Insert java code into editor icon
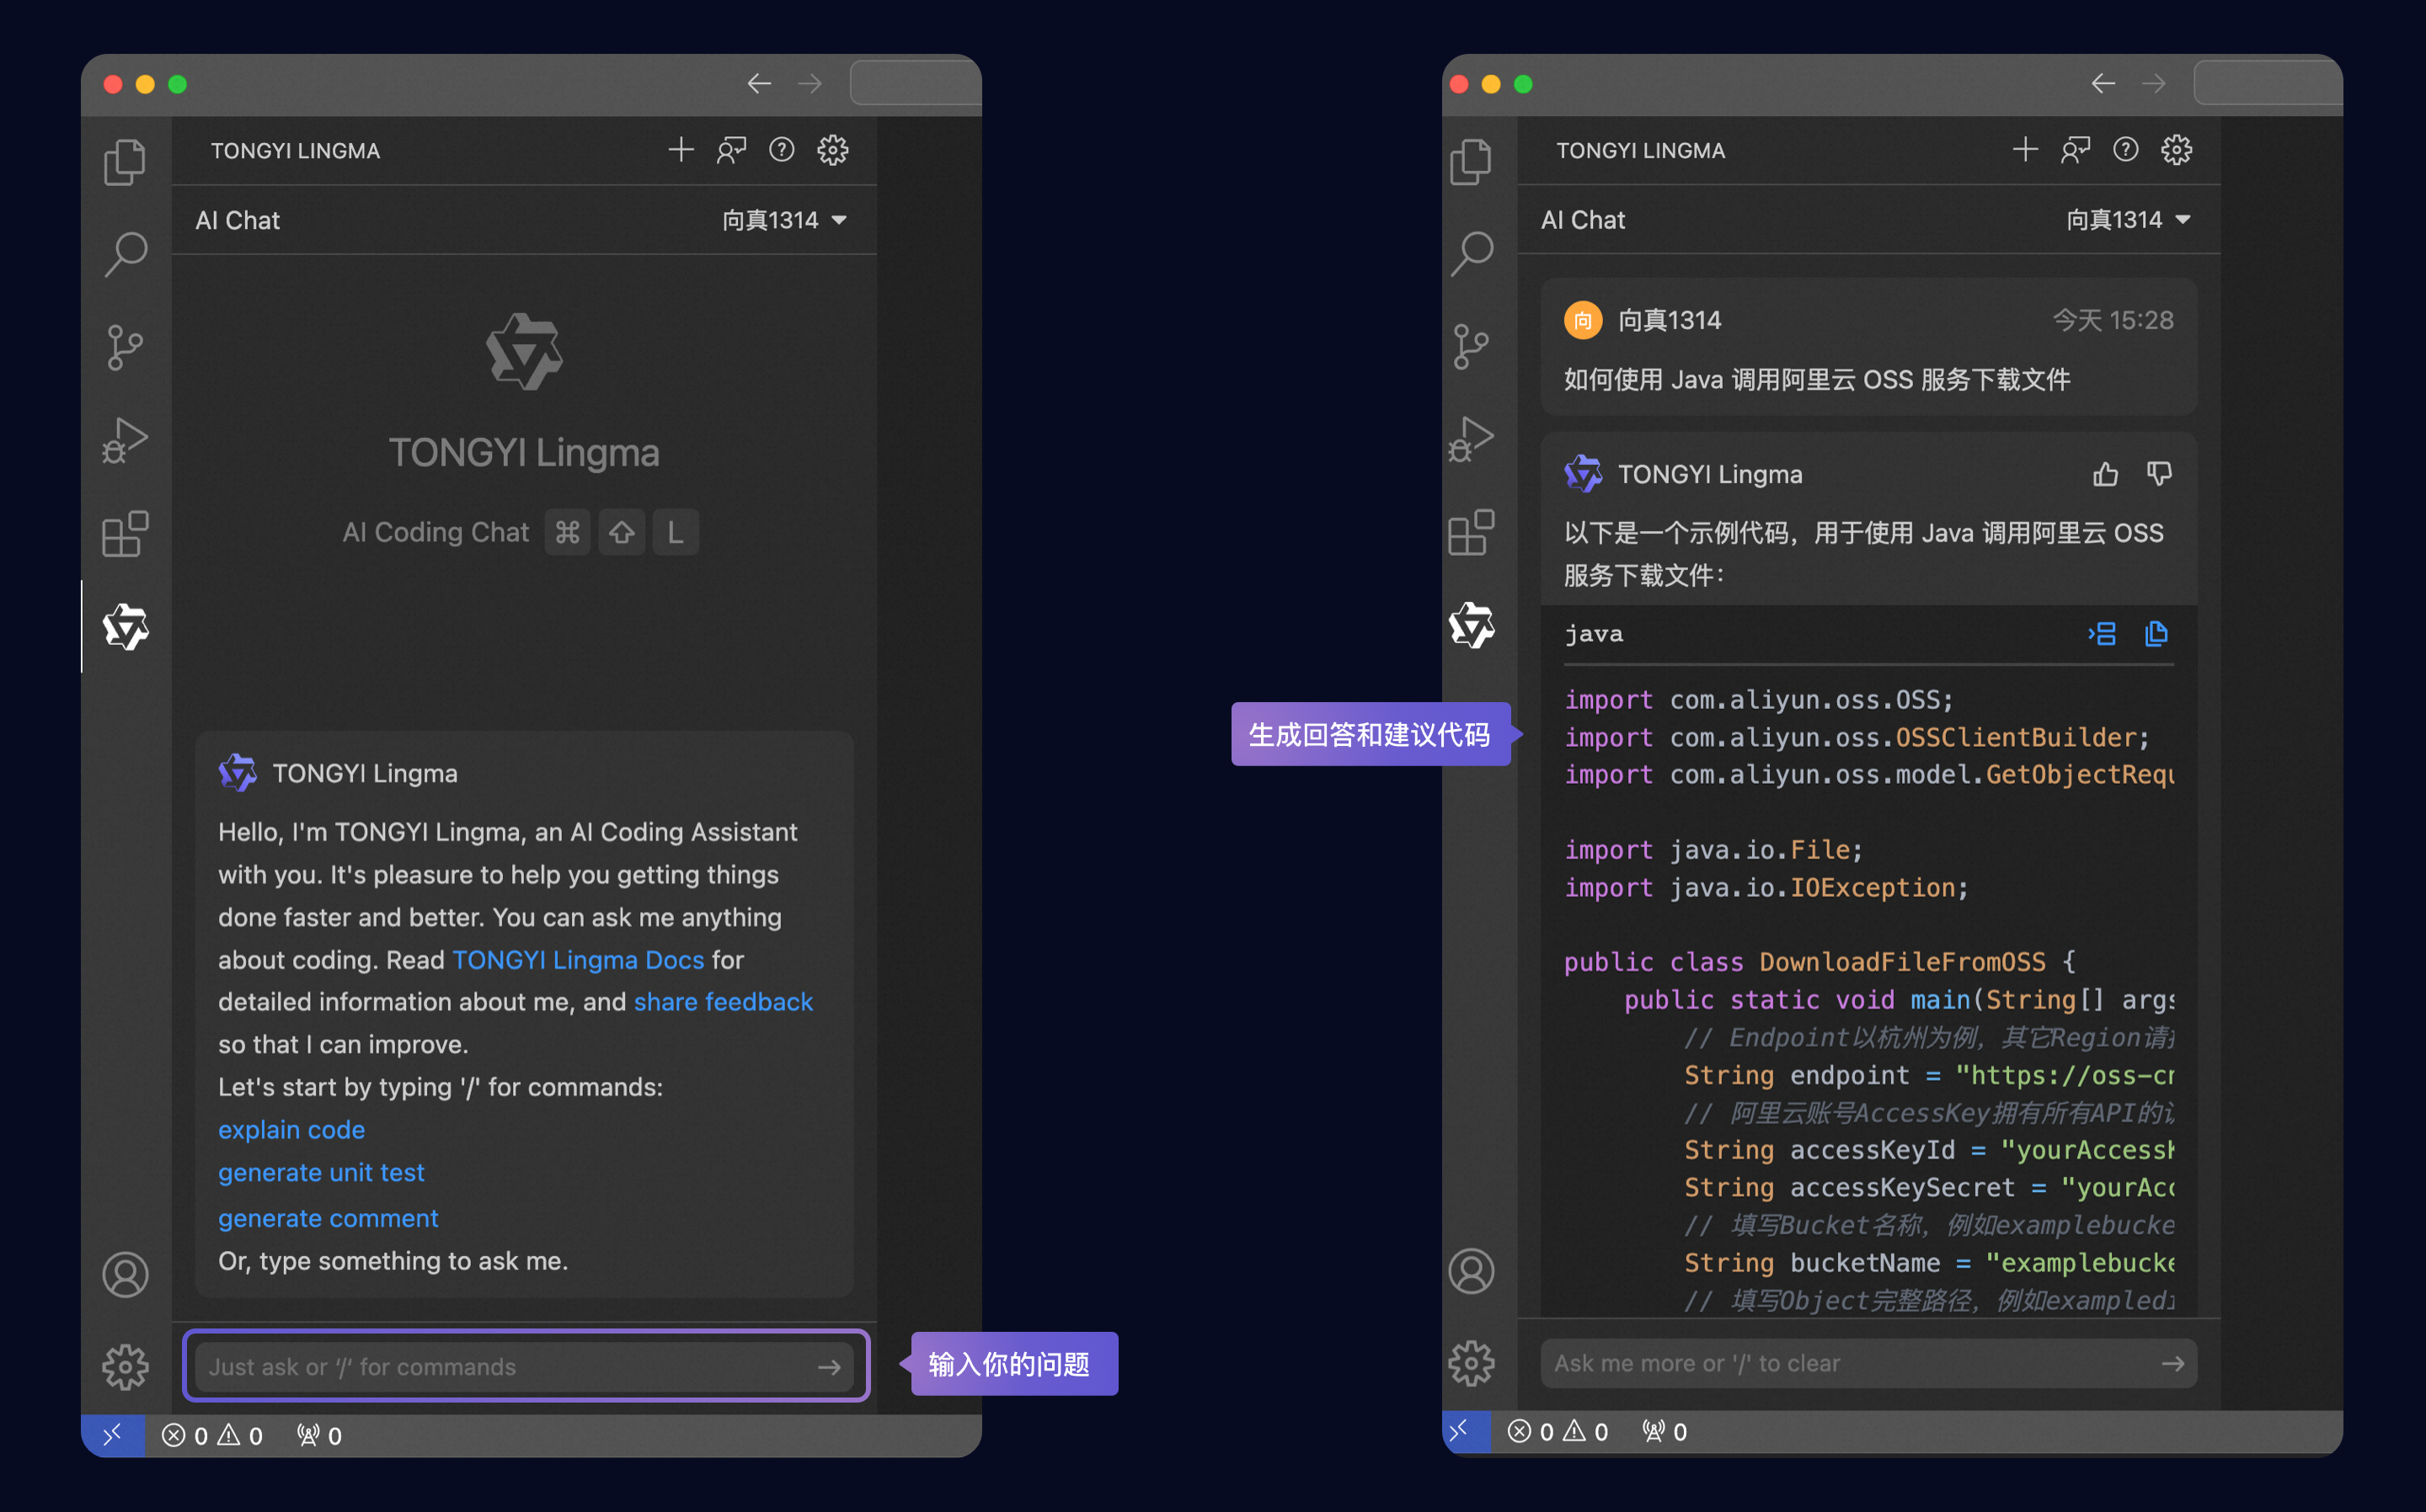 pos(2102,634)
